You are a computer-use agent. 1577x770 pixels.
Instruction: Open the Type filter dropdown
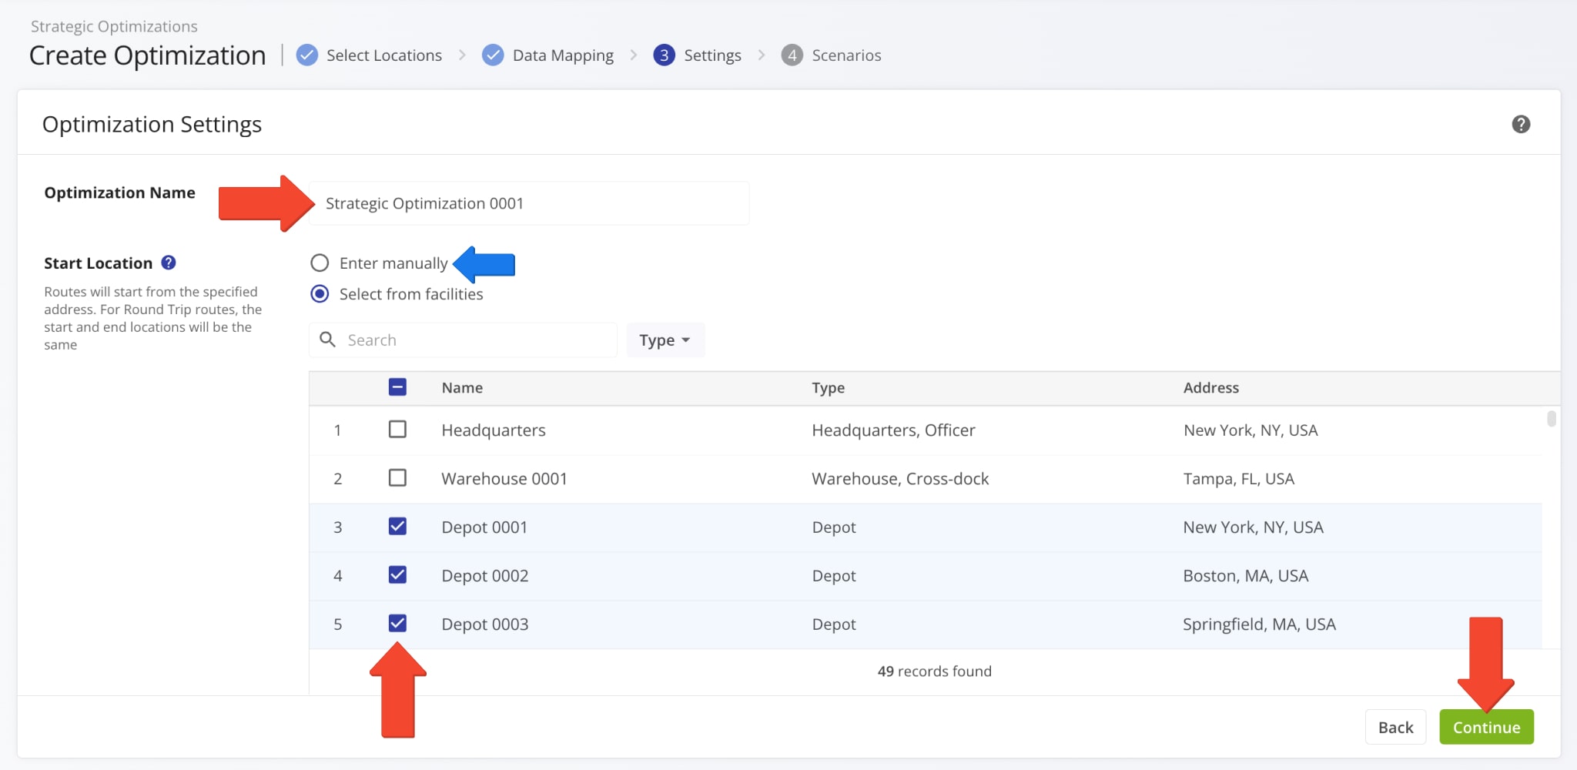point(665,340)
